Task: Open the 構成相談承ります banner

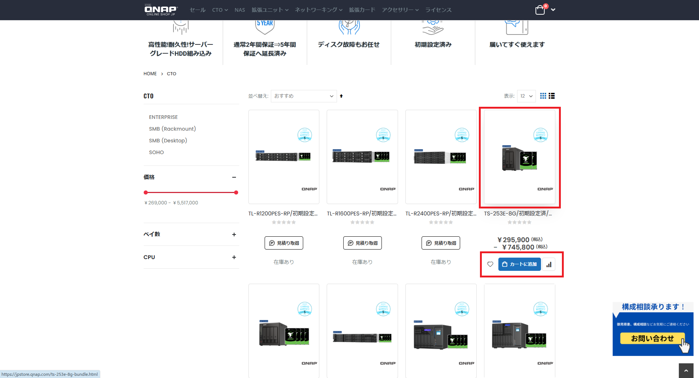Action: pyautogui.click(x=653, y=329)
